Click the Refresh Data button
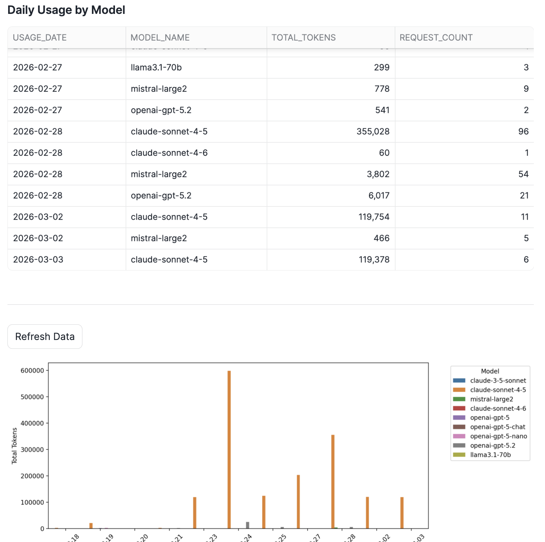 click(44, 336)
